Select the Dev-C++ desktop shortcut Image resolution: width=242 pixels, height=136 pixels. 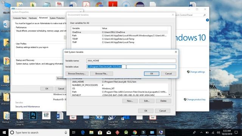point(126,119)
